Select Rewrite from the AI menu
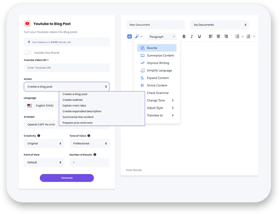The height and width of the screenshot is (214, 280). point(157,48)
